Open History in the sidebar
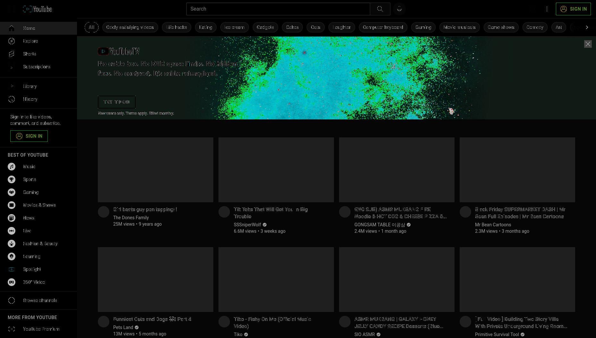The height and width of the screenshot is (338, 596). point(38,99)
